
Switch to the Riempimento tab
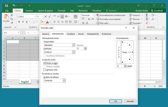[93, 34]
